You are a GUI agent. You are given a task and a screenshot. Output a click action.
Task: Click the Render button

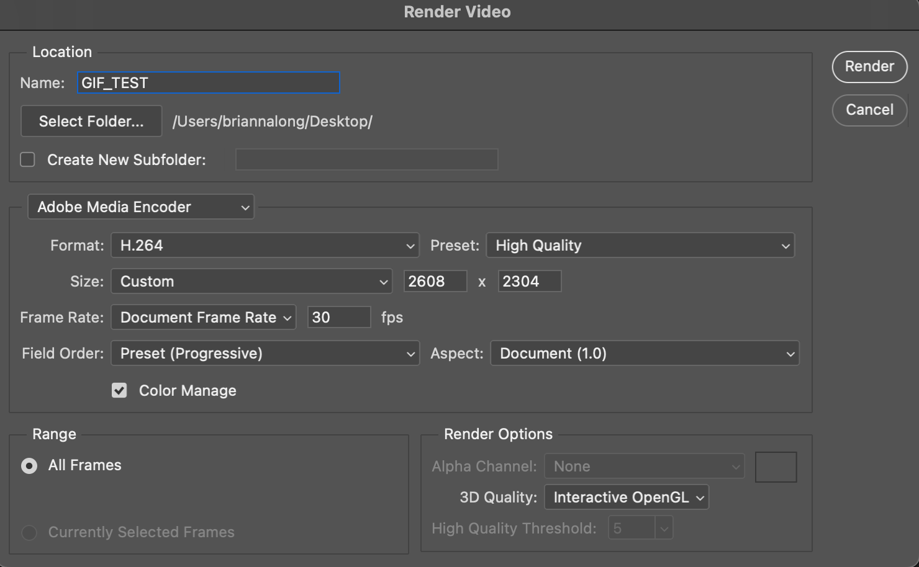[x=869, y=67]
